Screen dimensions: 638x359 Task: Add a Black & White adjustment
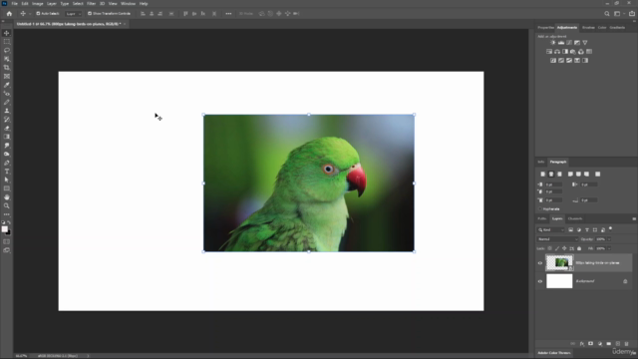[565, 52]
